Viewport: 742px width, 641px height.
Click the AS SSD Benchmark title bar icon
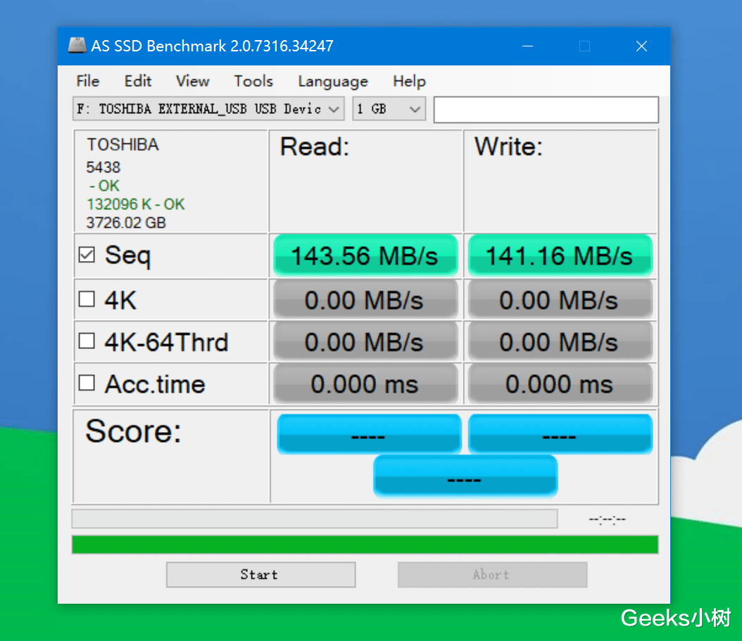(x=77, y=46)
